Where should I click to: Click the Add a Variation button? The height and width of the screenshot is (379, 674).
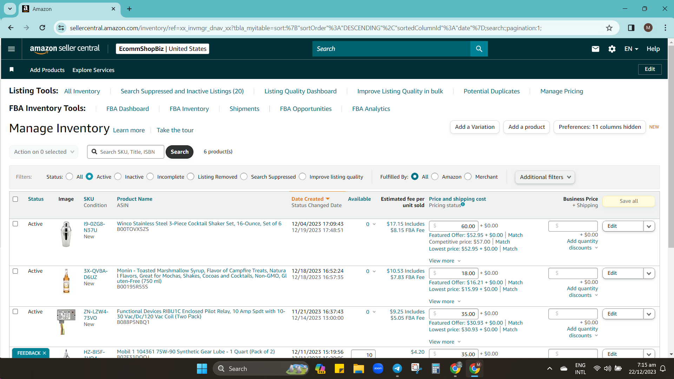[475, 127]
